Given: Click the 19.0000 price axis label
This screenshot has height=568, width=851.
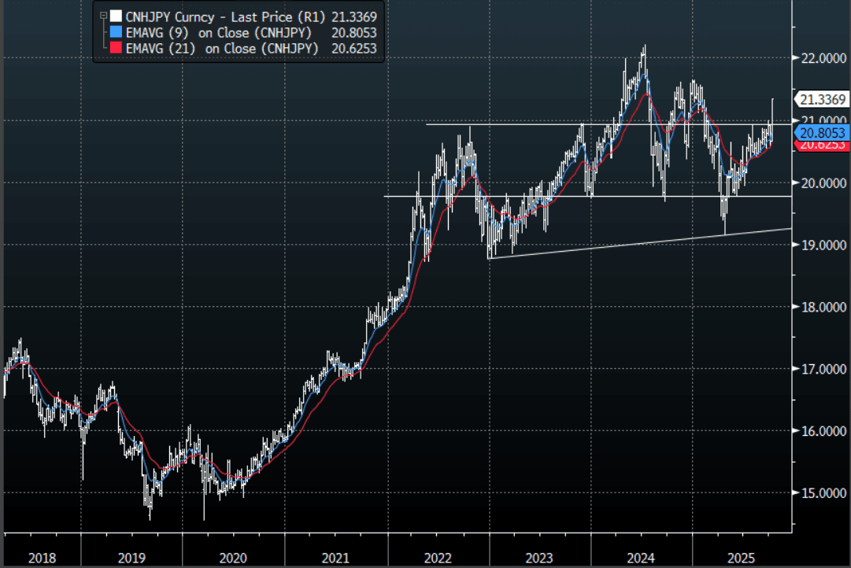Looking at the screenshot, I should coord(823,245).
